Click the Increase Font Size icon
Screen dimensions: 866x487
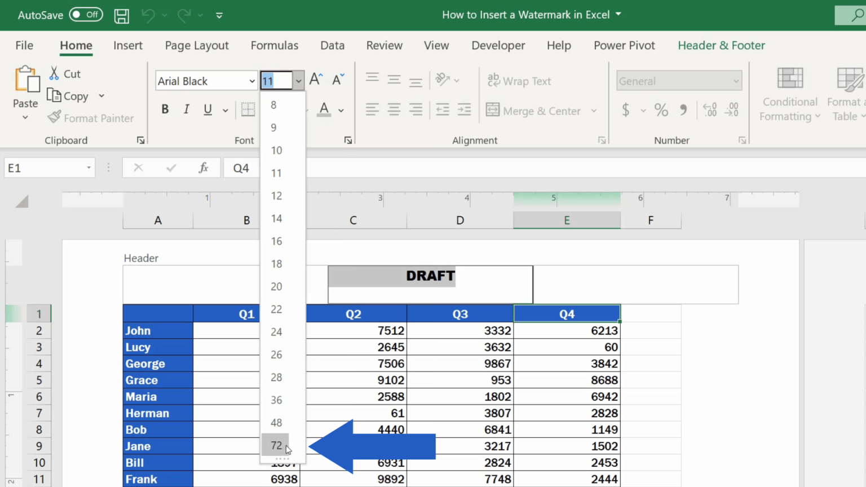coord(315,79)
